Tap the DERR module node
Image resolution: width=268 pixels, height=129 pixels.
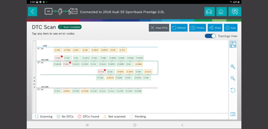(x=121, y=64)
